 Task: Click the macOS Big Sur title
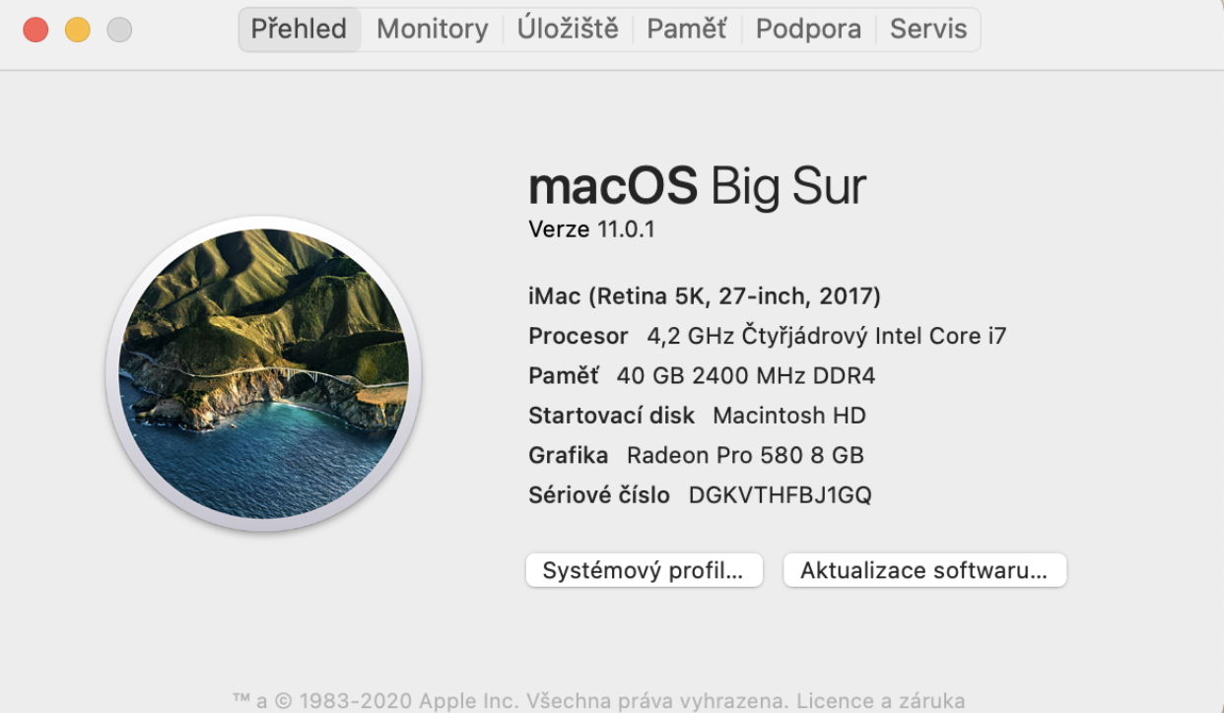[697, 185]
